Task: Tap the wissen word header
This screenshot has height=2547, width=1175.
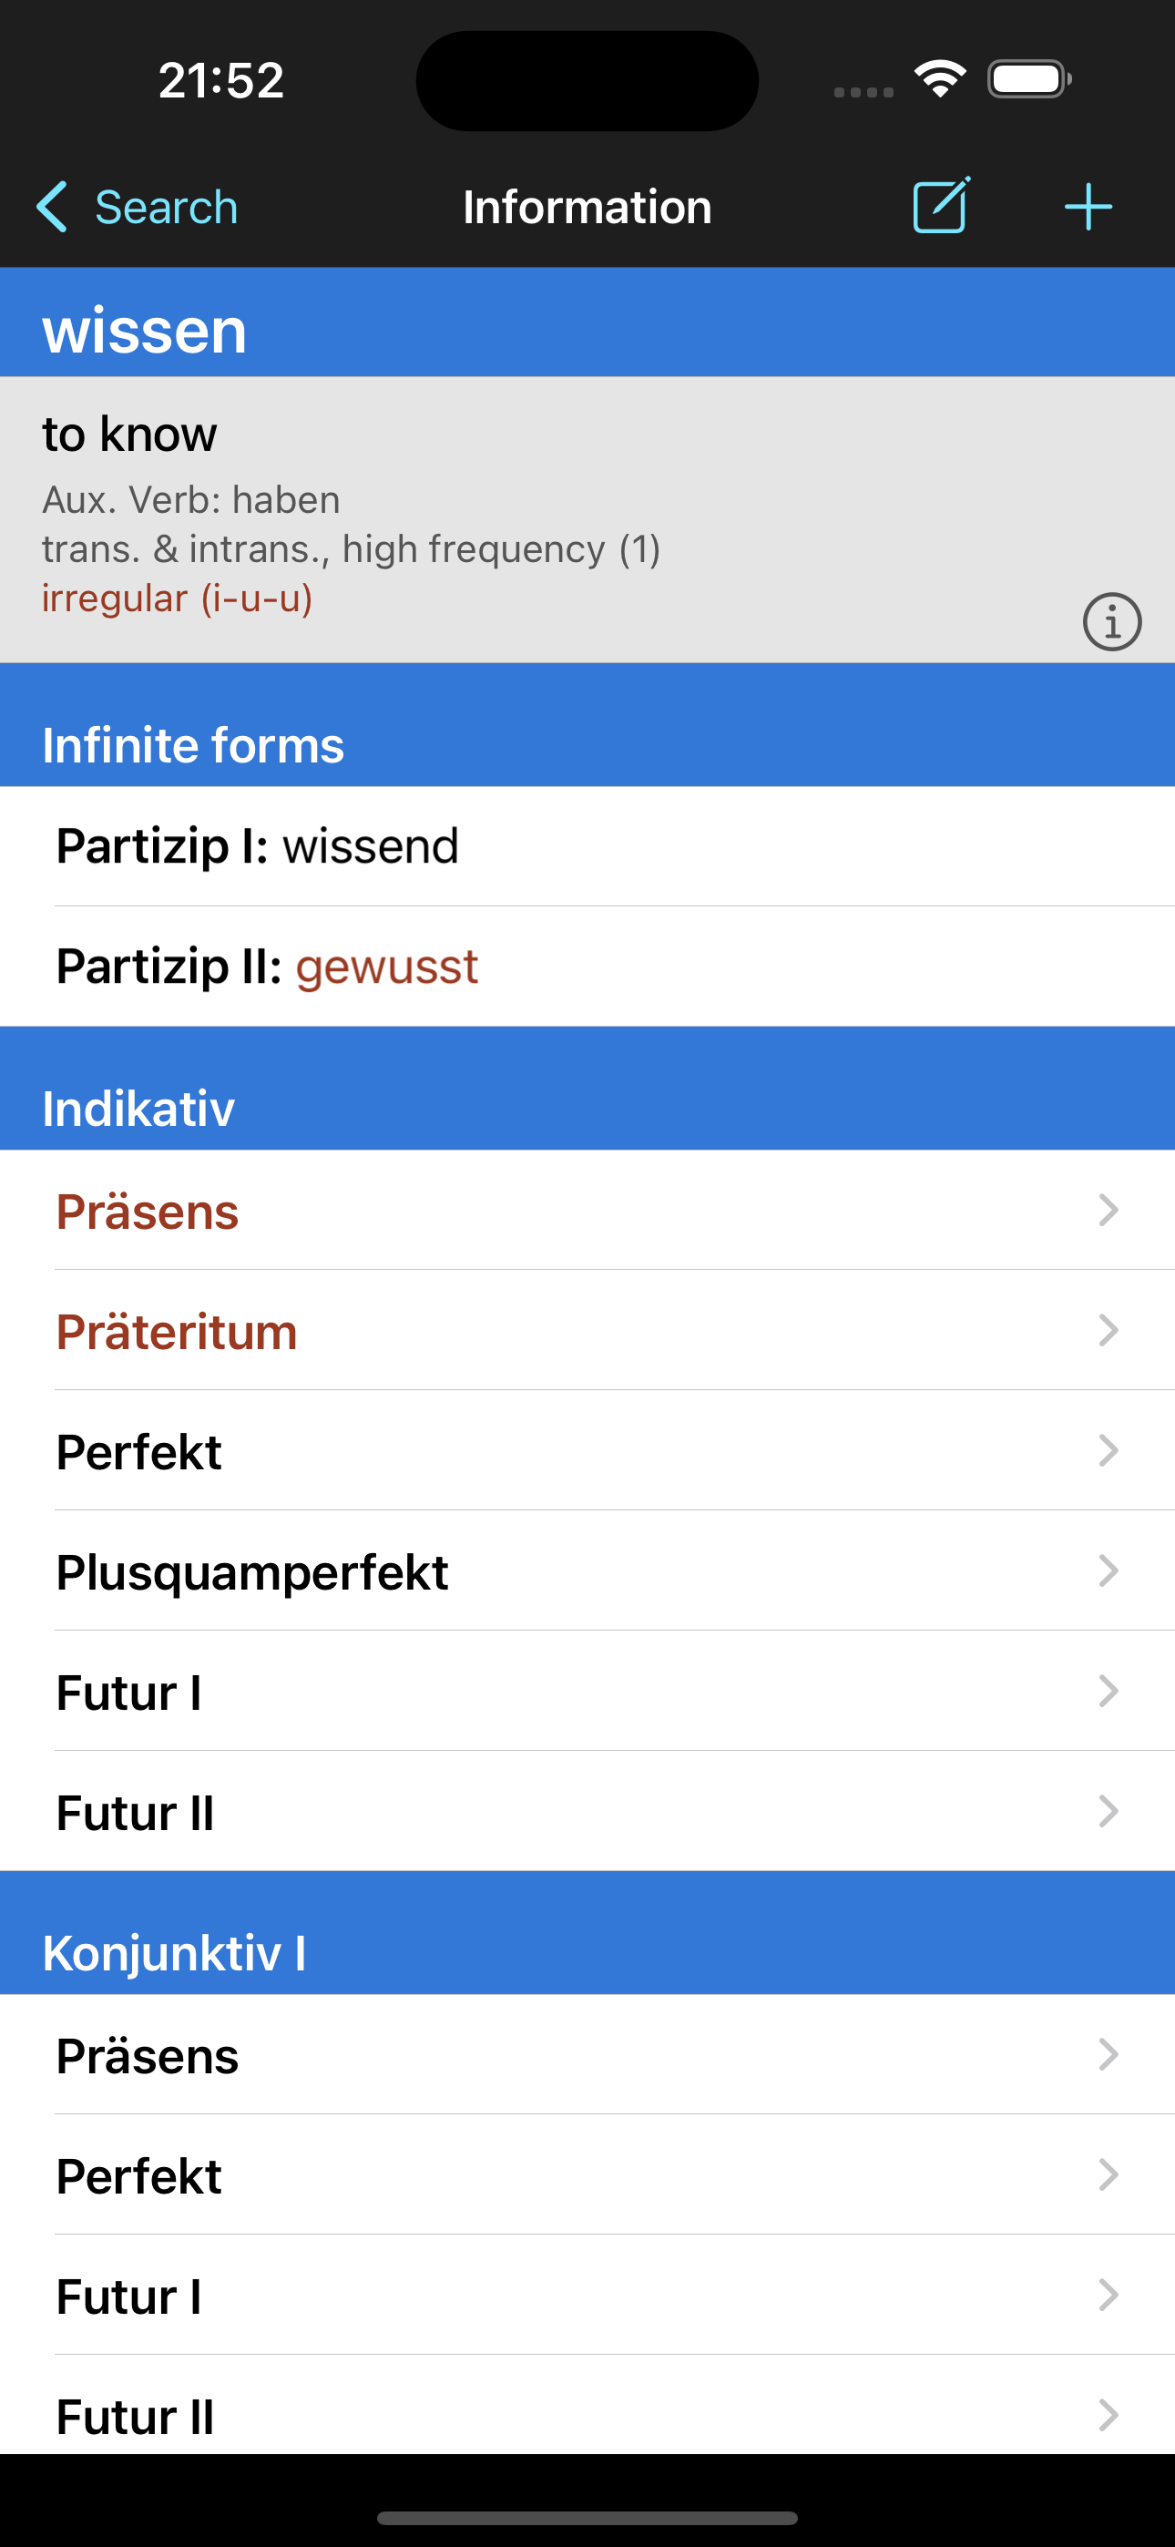Action: pos(145,331)
